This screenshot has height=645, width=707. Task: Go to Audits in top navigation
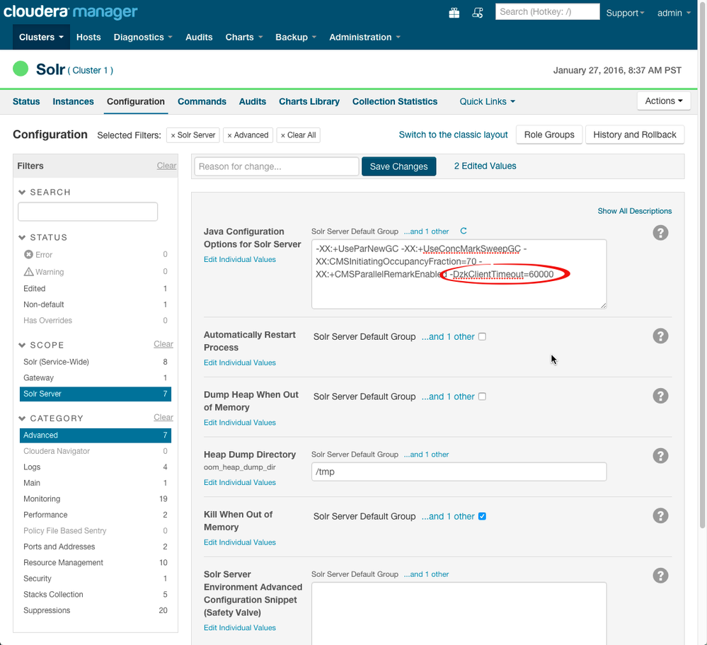coord(199,37)
